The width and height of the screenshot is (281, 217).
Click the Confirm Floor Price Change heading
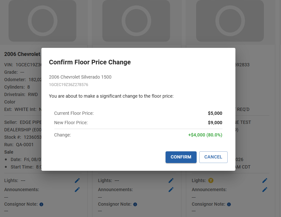point(90,62)
